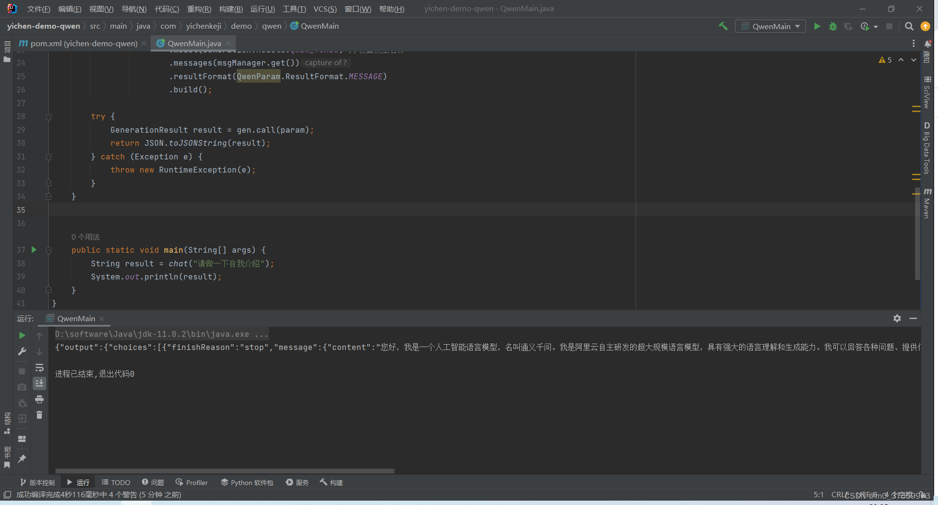The width and height of the screenshot is (938, 505).
Task: Click the wrench settings icon in Run panel
Action: 22,351
